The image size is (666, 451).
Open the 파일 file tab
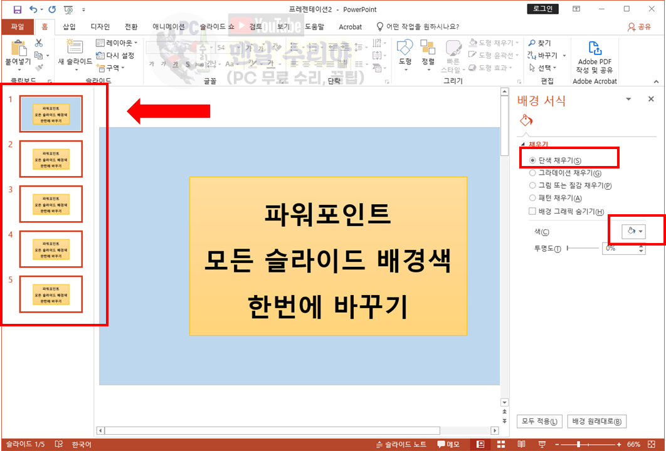[18, 27]
